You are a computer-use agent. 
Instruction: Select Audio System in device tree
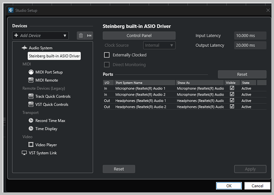pos(41,48)
